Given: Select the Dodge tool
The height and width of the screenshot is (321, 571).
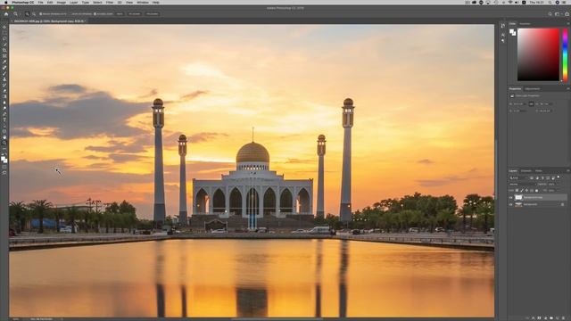Looking at the screenshot, I should point(4,109).
